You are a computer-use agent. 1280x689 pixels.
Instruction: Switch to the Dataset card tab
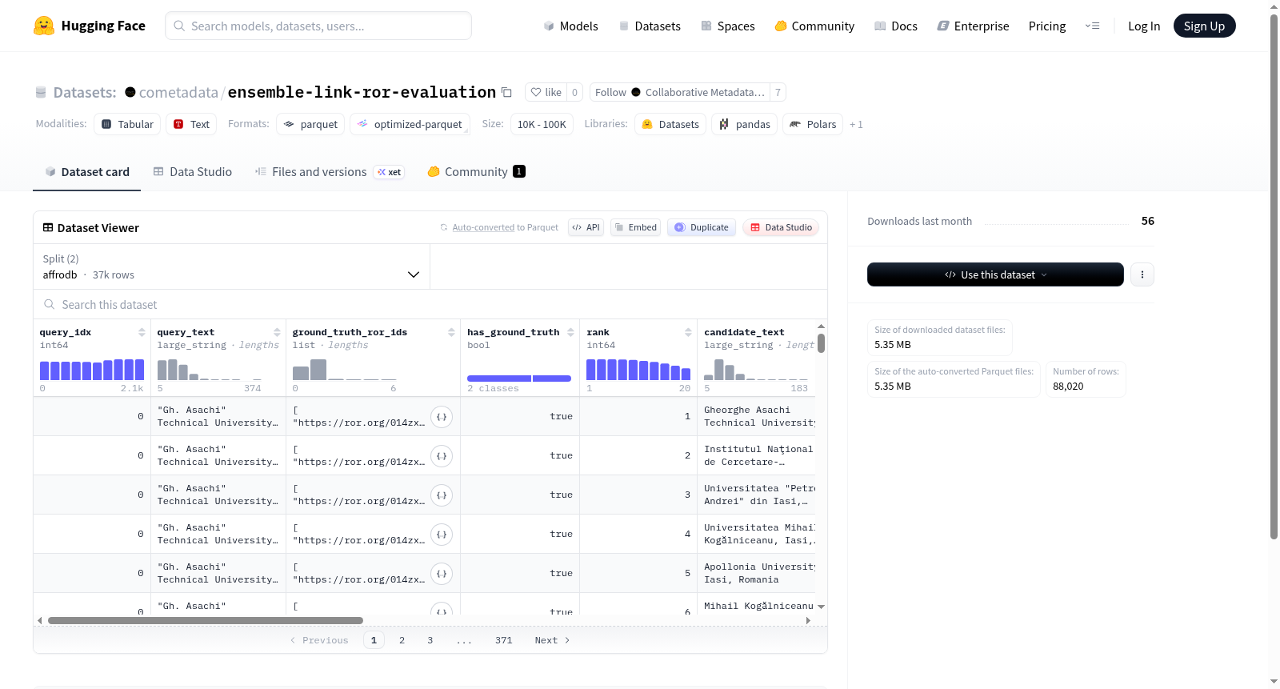pos(86,172)
